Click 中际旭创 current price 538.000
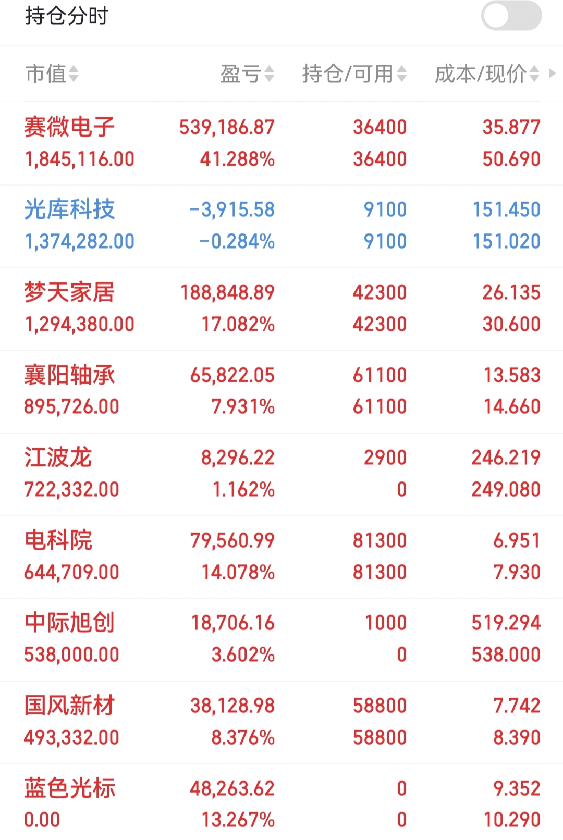 point(506,654)
